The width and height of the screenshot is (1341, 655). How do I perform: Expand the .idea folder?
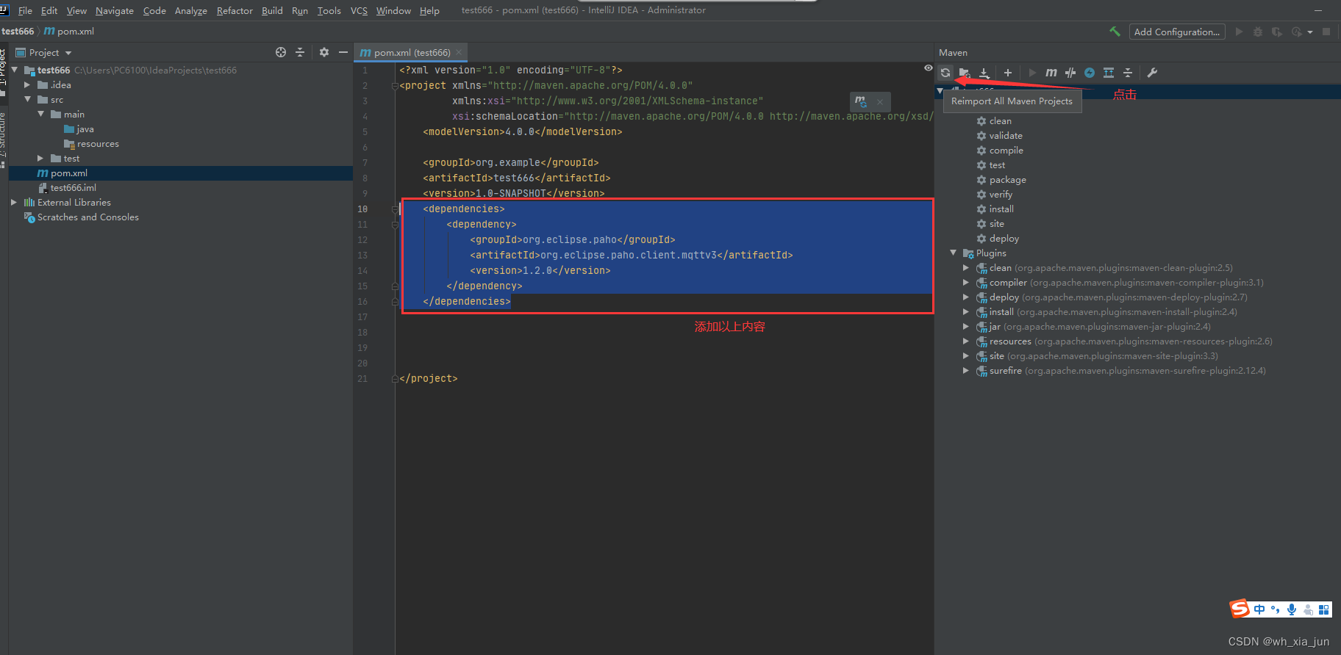[x=27, y=85]
